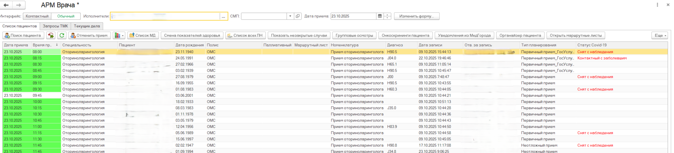Click the open icon beside СМП field
Screen dimensions: 674x153
pos(298,16)
